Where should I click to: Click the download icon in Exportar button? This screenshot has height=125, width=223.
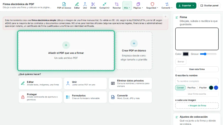tap(179, 6)
